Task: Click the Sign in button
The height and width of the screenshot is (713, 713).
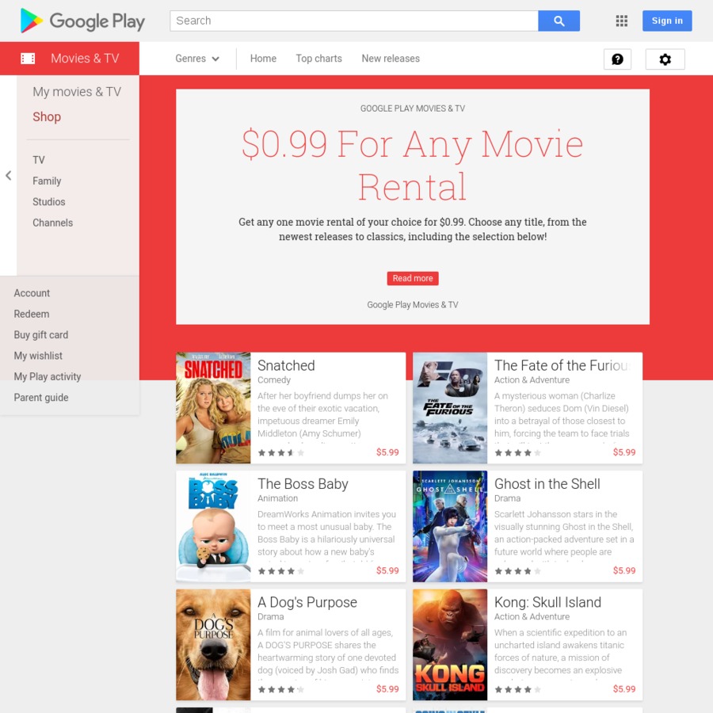Action: pos(667,21)
